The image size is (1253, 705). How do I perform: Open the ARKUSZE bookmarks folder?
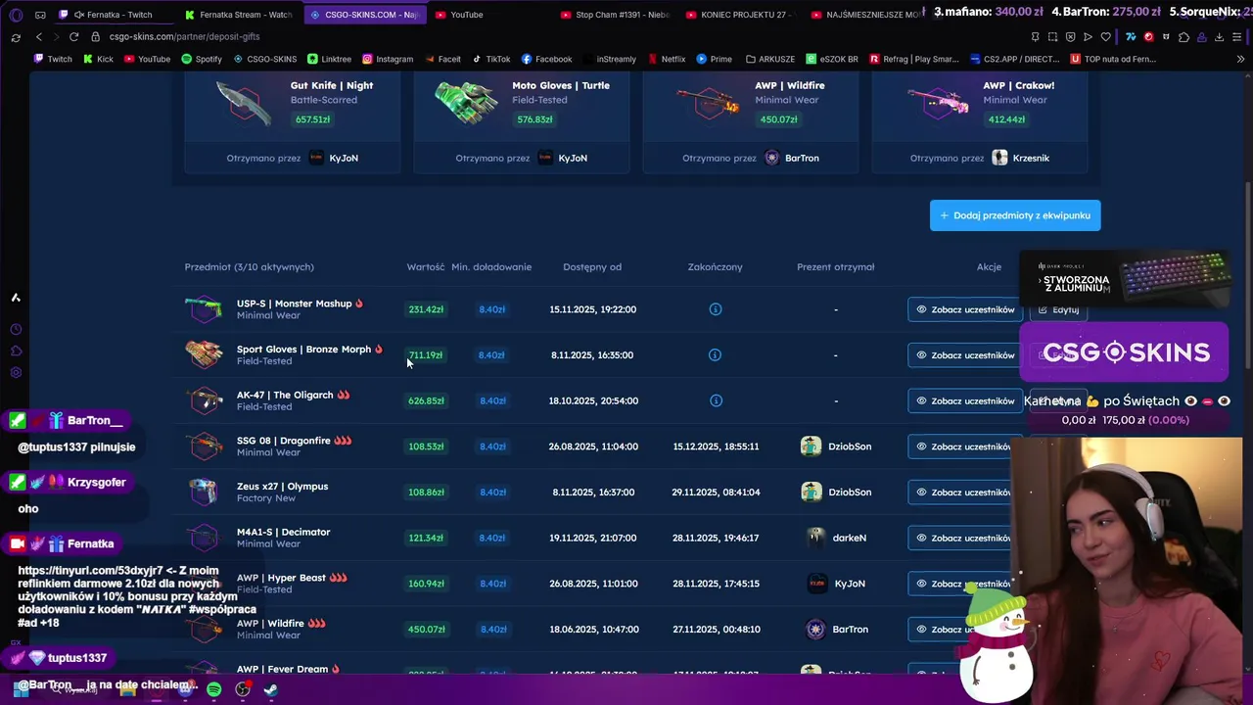pyautogui.click(x=770, y=59)
